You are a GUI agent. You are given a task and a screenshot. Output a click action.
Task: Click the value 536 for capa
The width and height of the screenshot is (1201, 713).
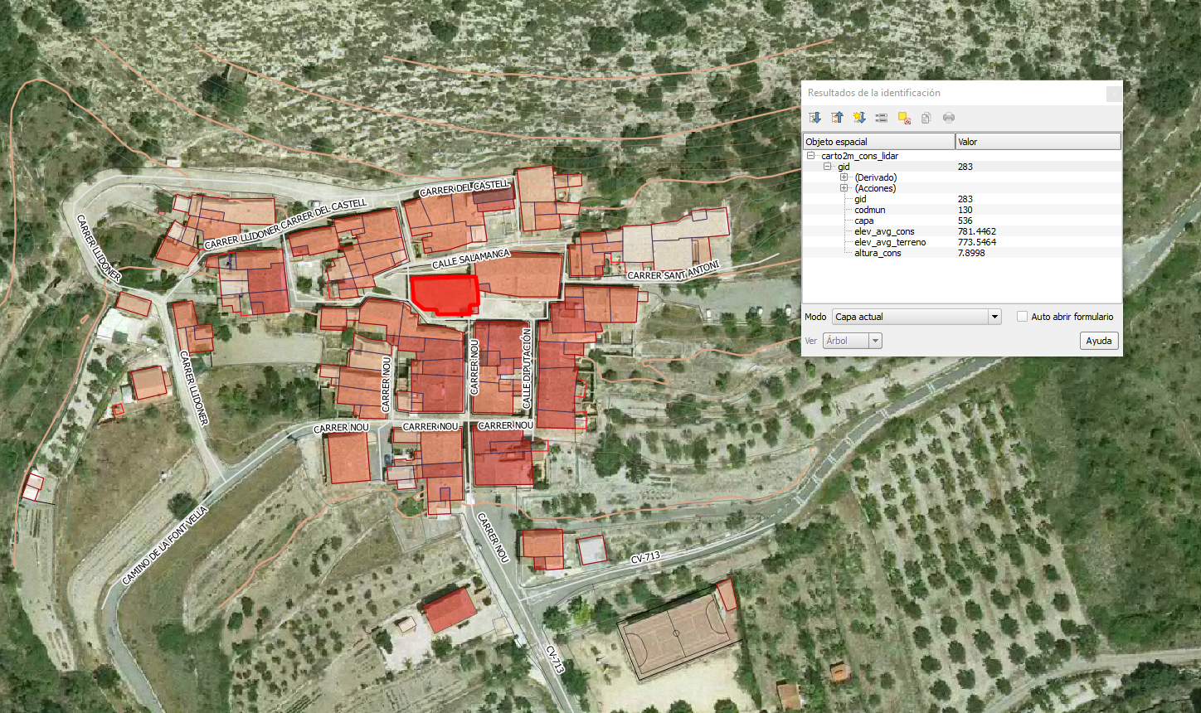click(x=965, y=221)
